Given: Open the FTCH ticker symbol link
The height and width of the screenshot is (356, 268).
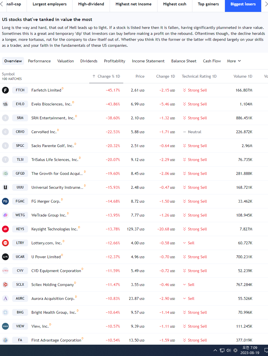Looking at the screenshot, I should click(x=20, y=90).
